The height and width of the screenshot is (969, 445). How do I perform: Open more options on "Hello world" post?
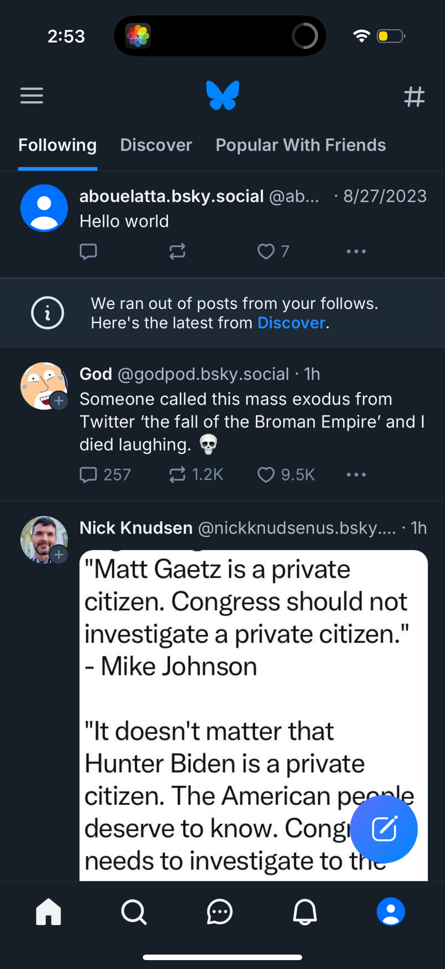(356, 251)
